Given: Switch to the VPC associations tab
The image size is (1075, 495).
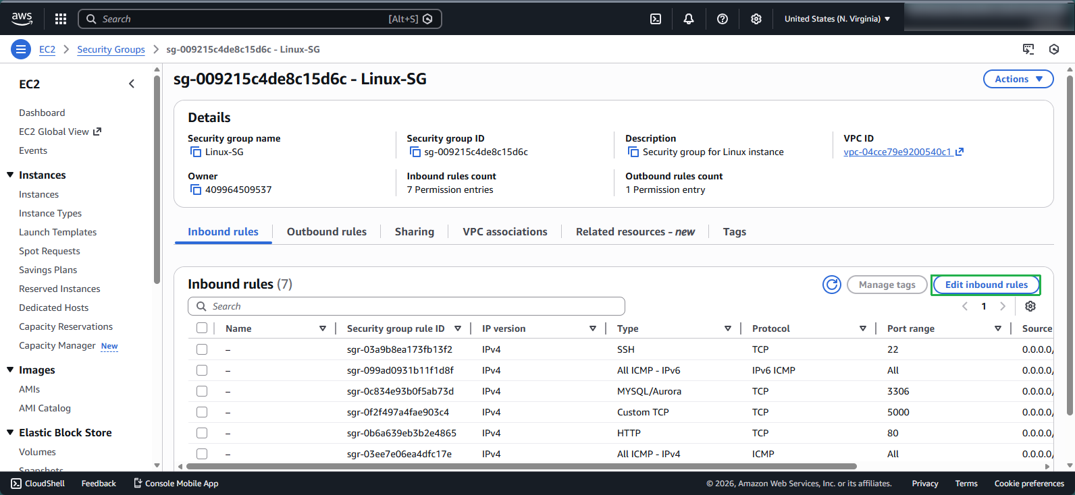Looking at the screenshot, I should (505, 231).
